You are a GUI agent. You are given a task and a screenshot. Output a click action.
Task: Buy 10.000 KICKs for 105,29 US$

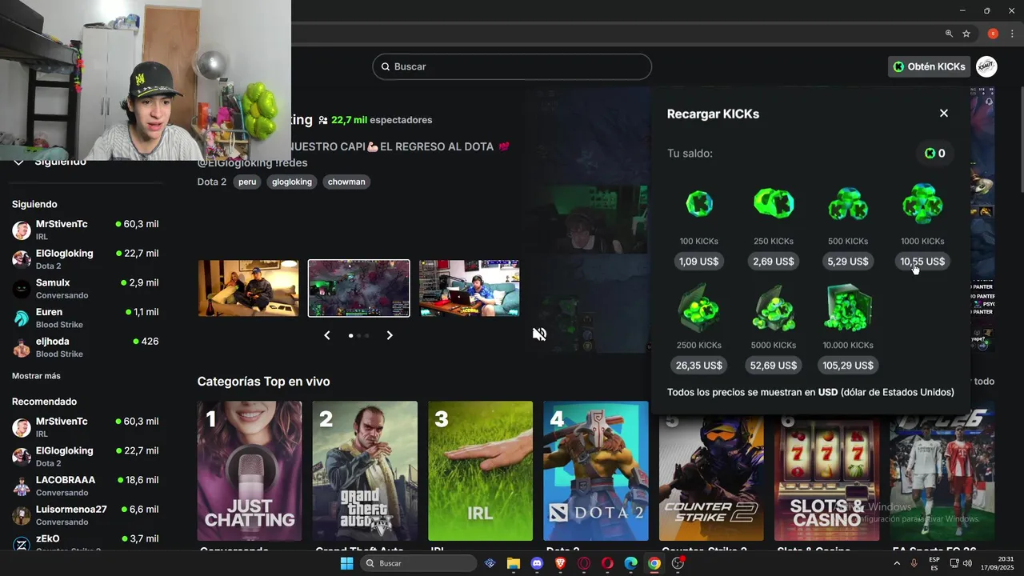[x=848, y=366]
